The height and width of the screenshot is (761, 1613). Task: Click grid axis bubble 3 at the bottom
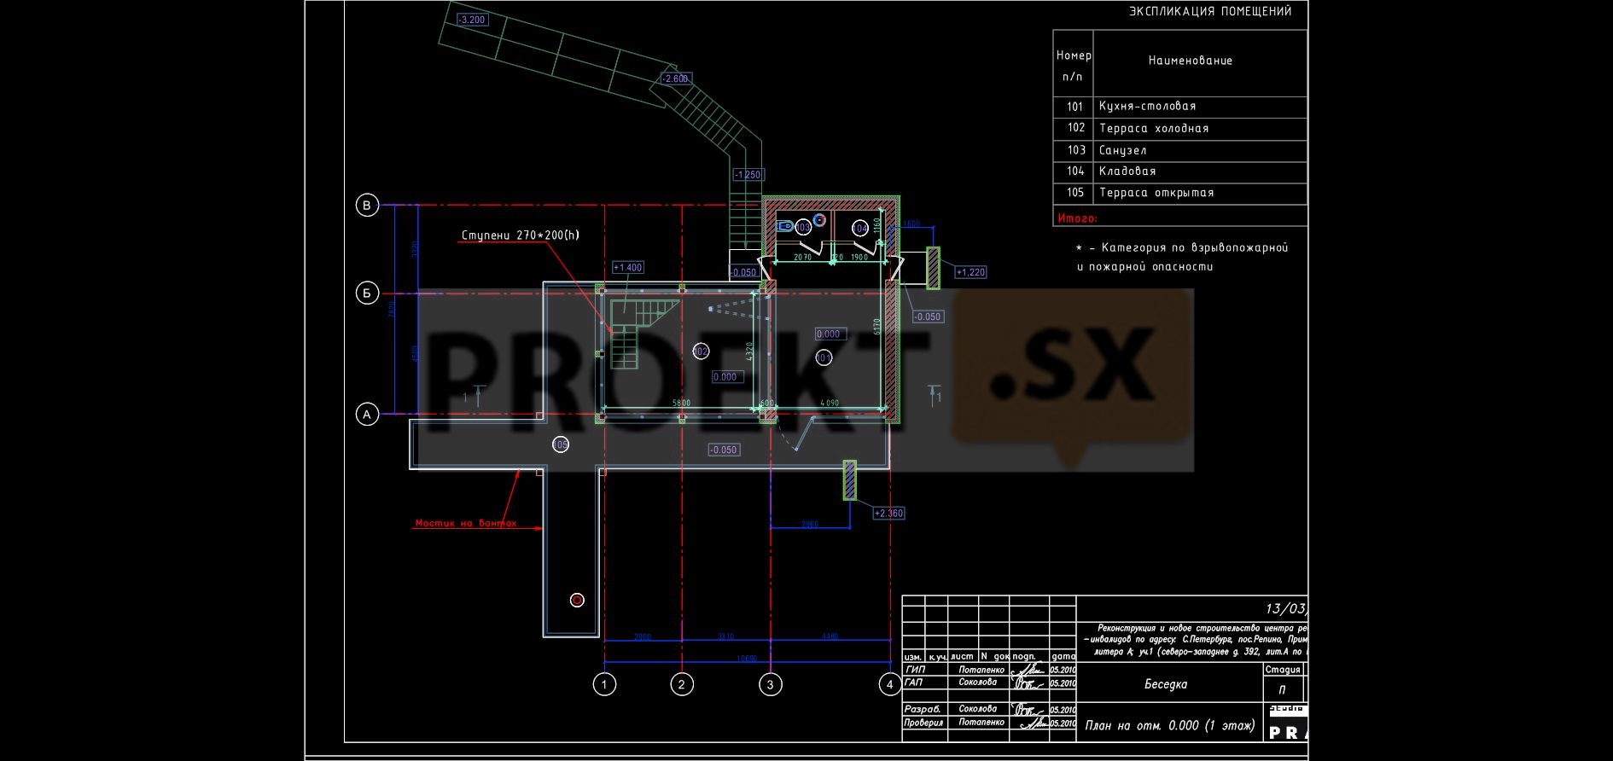click(771, 684)
